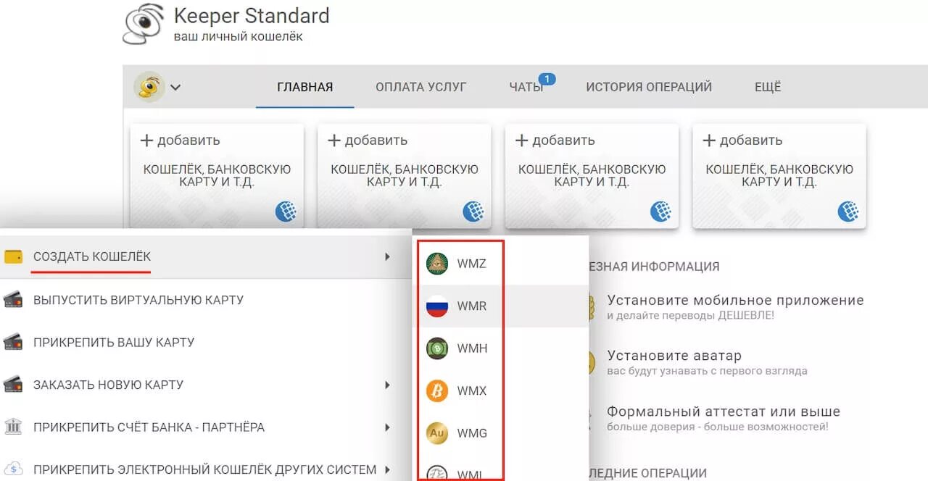Click the WebMoney globe icon on the second card
The image size is (928, 481).
click(x=473, y=212)
